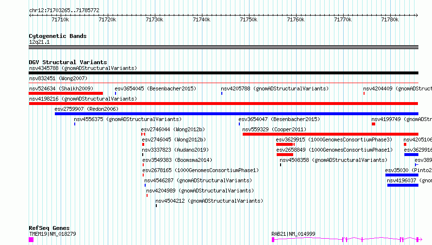
Task: Click the esv2759907 (Redon2006) blue bar
Action: click(236, 114)
